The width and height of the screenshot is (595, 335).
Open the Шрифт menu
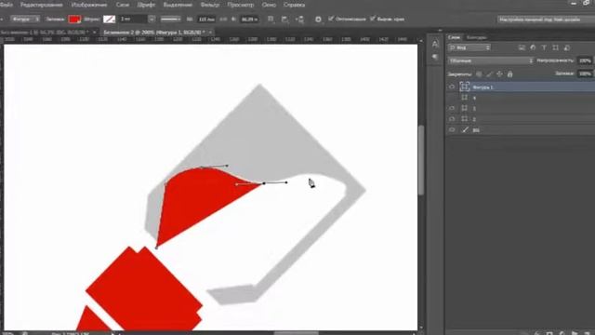(146, 5)
